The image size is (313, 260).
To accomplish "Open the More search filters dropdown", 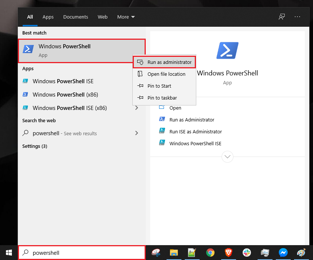I will coord(126,17).
